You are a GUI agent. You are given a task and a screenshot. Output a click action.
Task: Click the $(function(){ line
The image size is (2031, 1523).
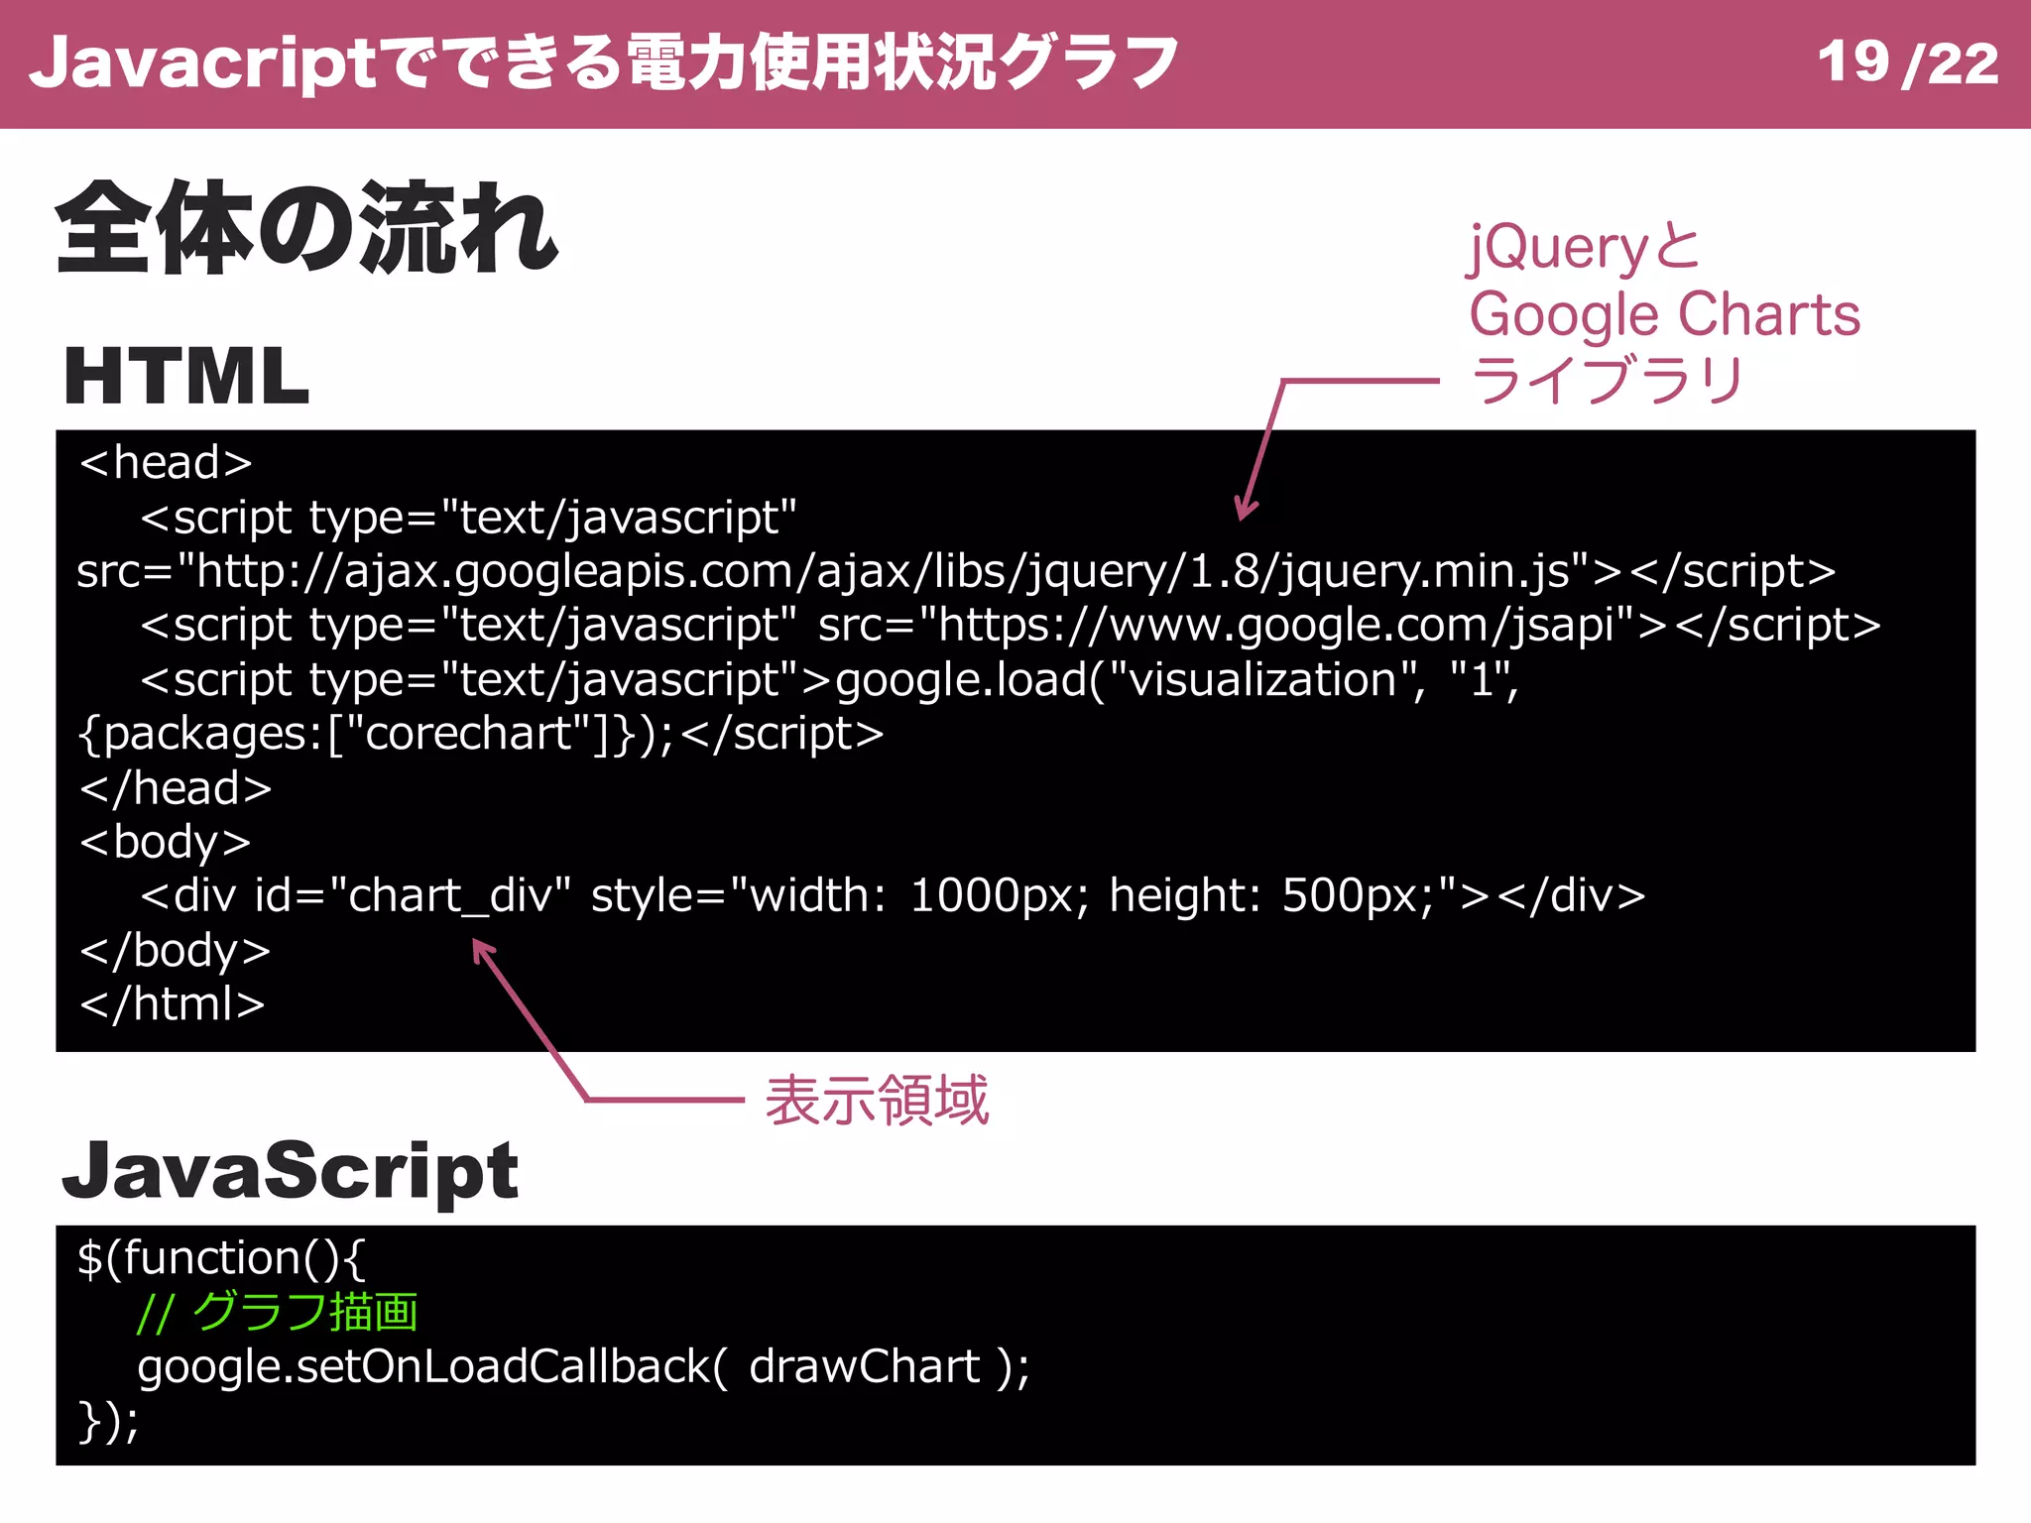[222, 1258]
